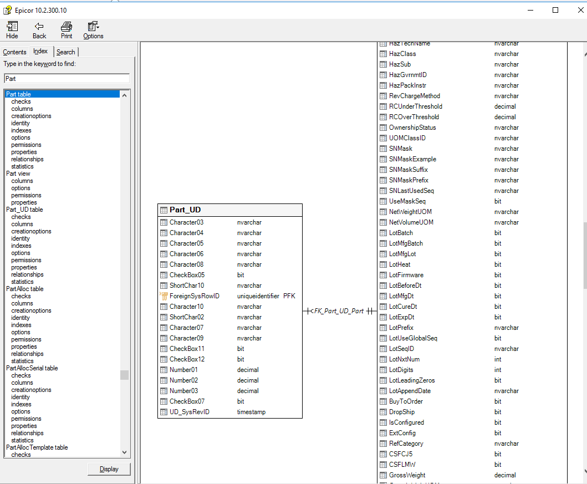
Task: Open 'columns' under Part view
Action: [x=22, y=181]
